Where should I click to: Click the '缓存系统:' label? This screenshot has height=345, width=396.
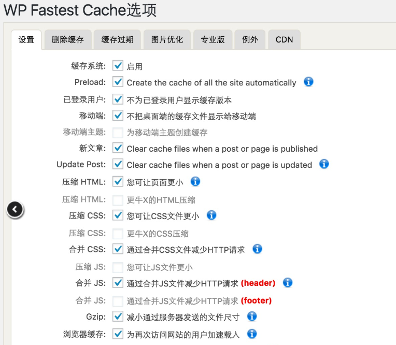[x=89, y=66]
